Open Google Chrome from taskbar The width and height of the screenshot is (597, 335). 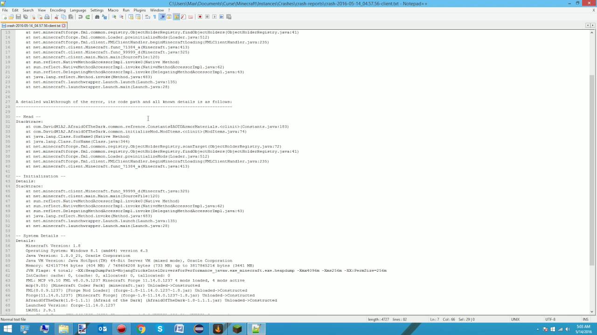141,329
